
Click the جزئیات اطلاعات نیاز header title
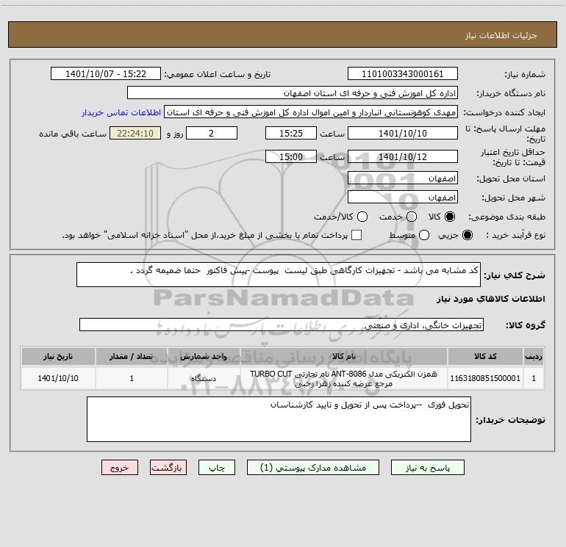pos(501,35)
